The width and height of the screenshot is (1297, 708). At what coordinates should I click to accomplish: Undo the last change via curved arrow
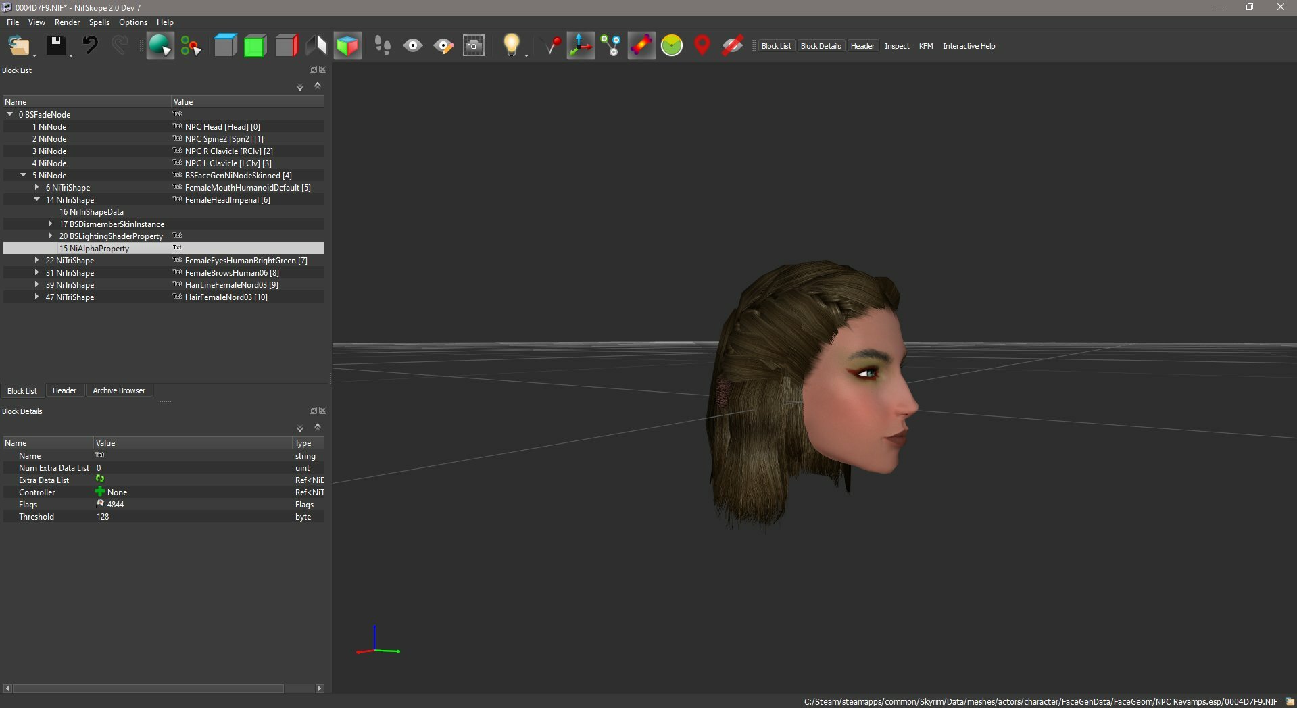click(90, 46)
